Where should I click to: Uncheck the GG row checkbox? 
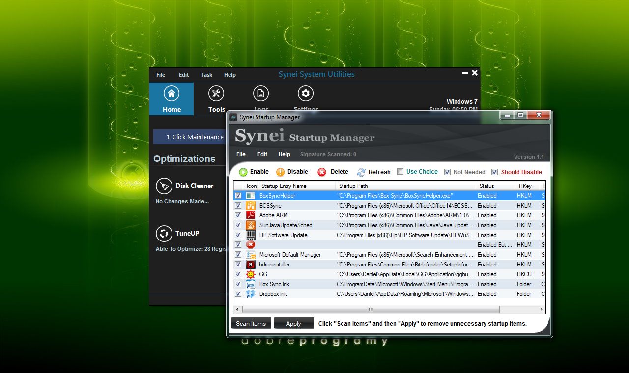[238, 274]
